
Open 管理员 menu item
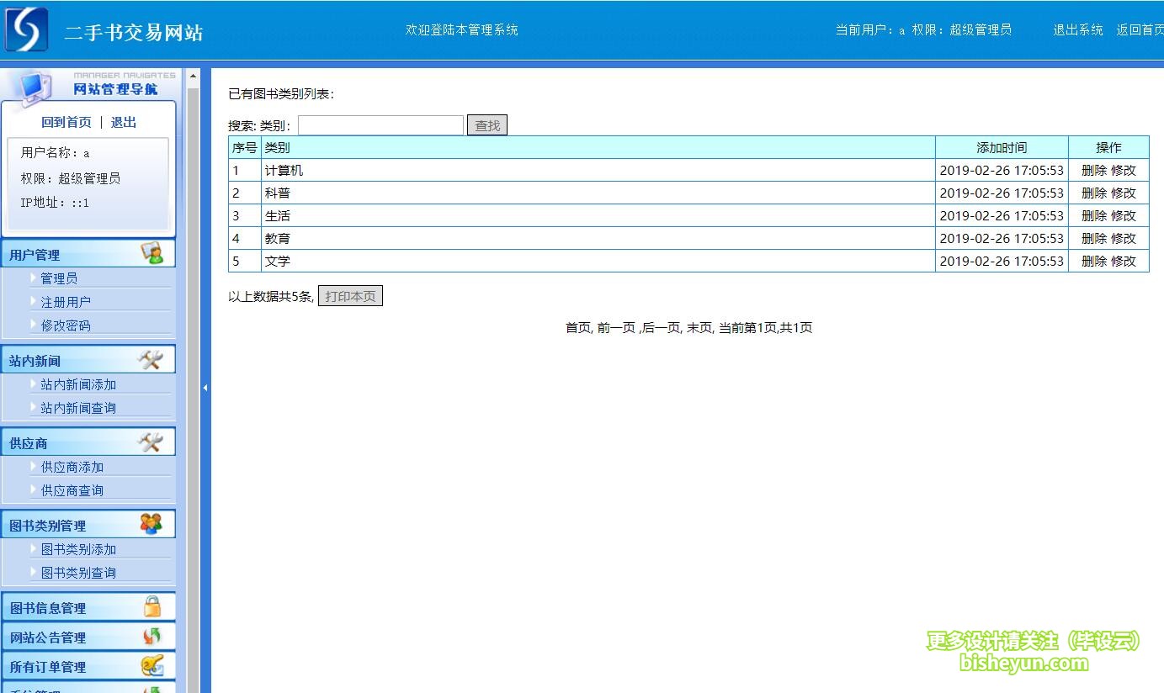point(59,278)
